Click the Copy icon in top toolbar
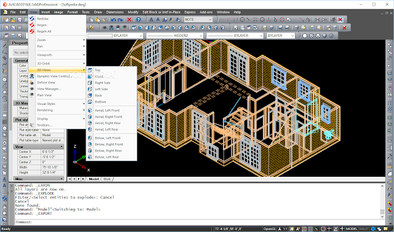 (x=91, y=20)
